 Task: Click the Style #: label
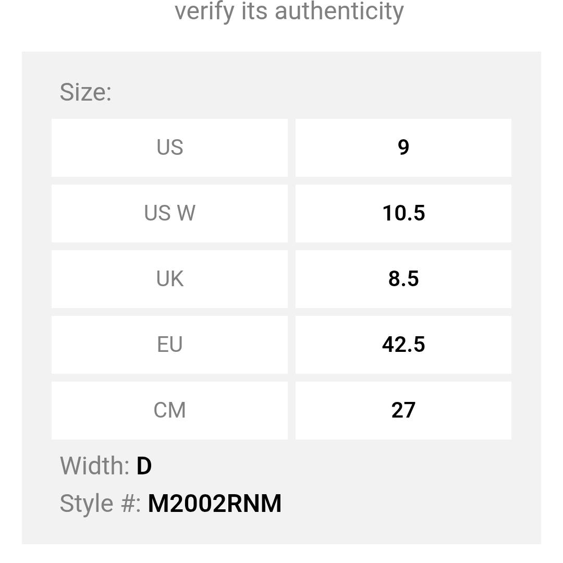tap(100, 503)
